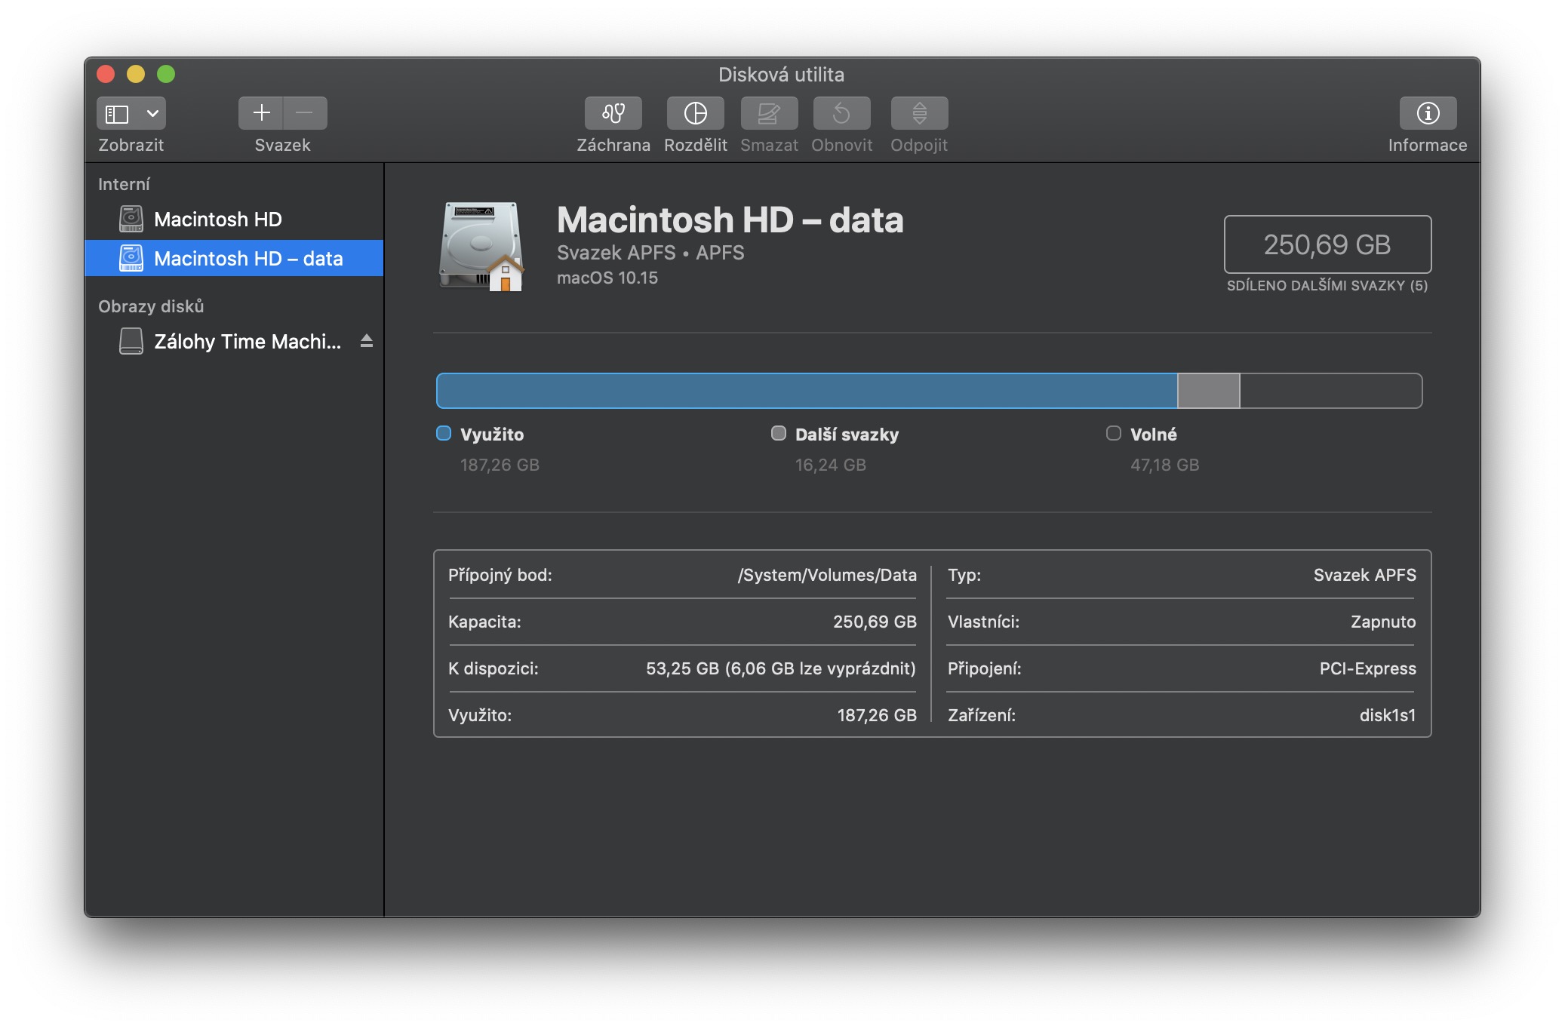Click the Smazat erase icon
Viewport: 1565px width, 1029px height.
pyautogui.click(x=768, y=113)
